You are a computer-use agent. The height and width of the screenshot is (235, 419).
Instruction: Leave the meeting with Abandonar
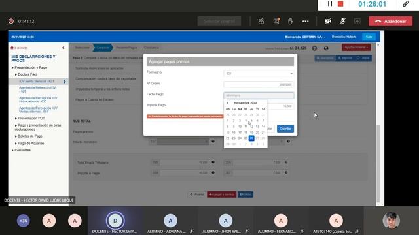(390, 22)
